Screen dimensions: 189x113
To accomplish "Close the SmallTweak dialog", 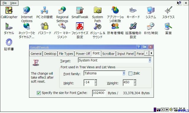I will click(x=151, y=47).
